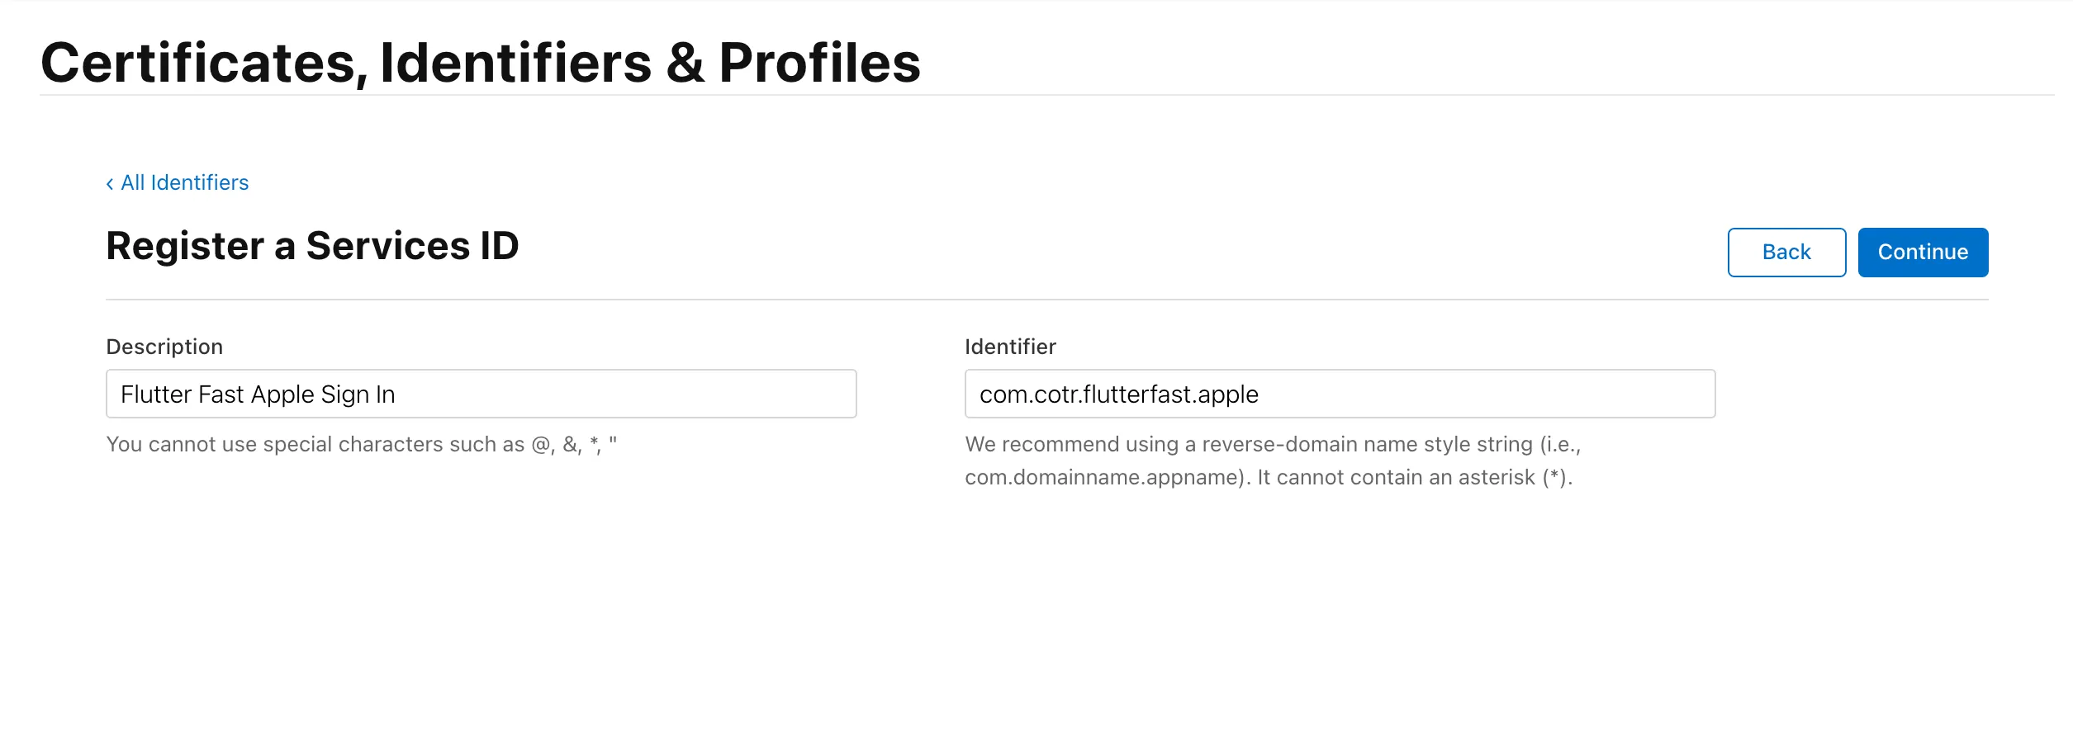Click the special characters hint under Description
2073x751 pixels.
[362, 444]
